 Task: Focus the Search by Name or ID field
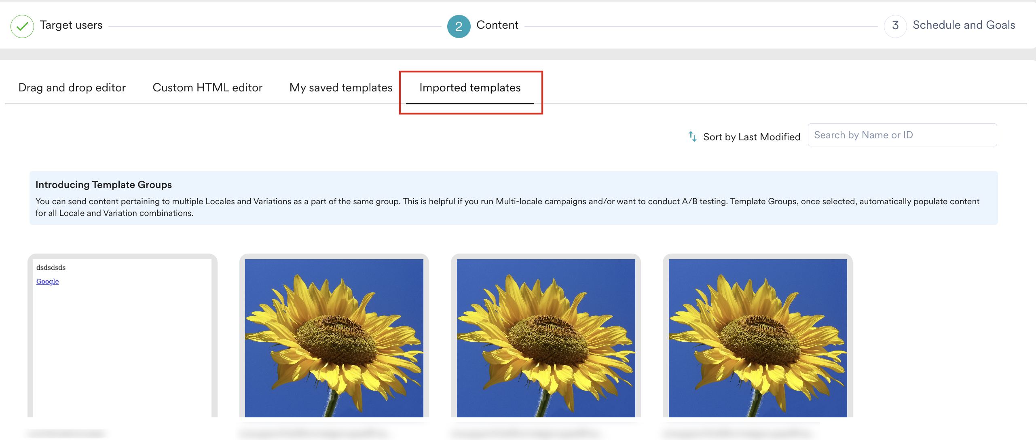click(902, 135)
